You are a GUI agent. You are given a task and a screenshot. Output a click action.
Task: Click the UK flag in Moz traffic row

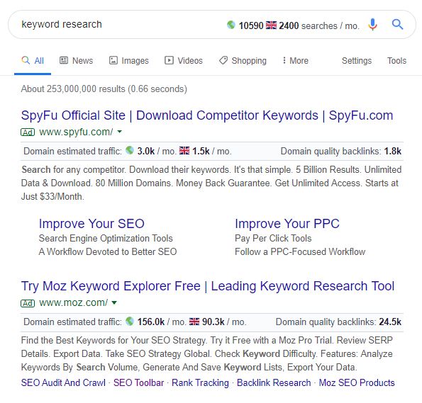point(194,322)
